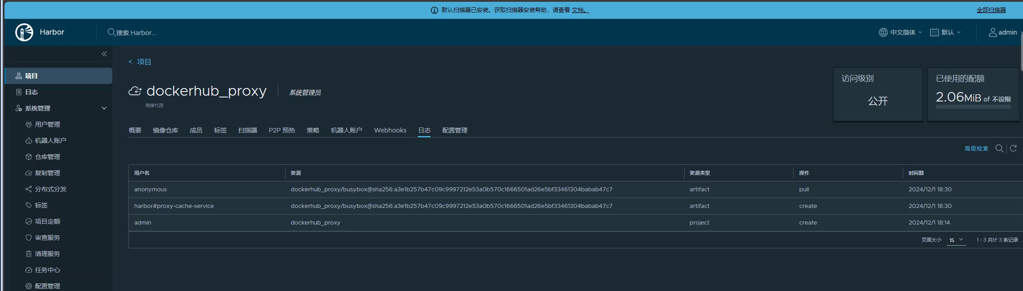The width and height of the screenshot is (1023, 291).
Task: Click the globe language icon
Action: 883,32
